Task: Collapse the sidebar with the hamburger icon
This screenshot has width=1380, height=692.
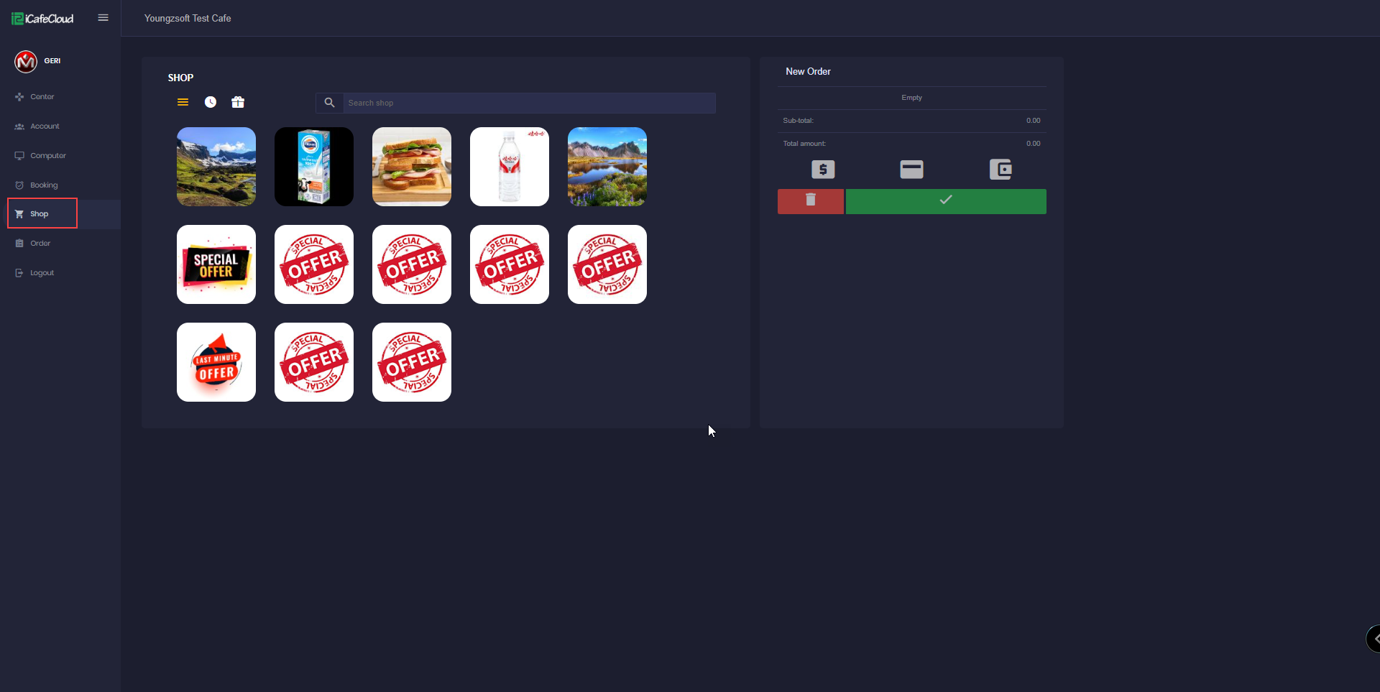Action: (x=103, y=18)
